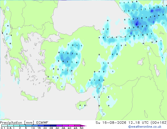Click the "40" legend scale value
This screenshot has width=167, height=129.
point(69,128)
